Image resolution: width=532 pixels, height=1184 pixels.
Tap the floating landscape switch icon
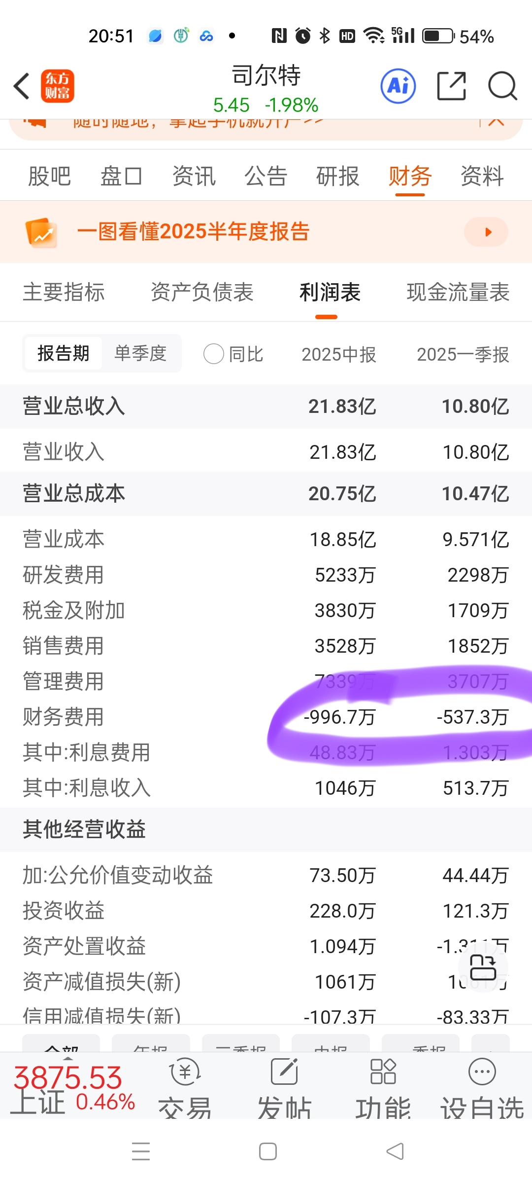(483, 967)
